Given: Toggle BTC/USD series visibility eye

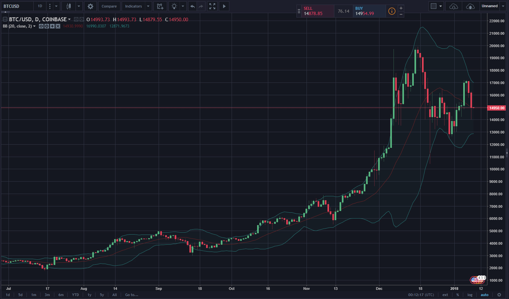Looking at the screenshot, I should tap(76, 19).
